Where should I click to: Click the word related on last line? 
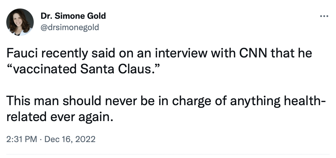pos(26,117)
